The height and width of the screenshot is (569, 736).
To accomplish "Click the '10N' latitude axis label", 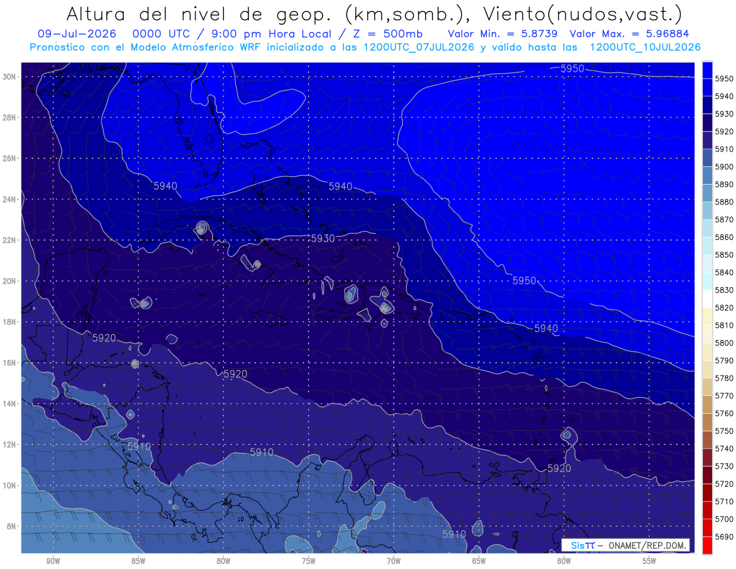I will pos(9,485).
